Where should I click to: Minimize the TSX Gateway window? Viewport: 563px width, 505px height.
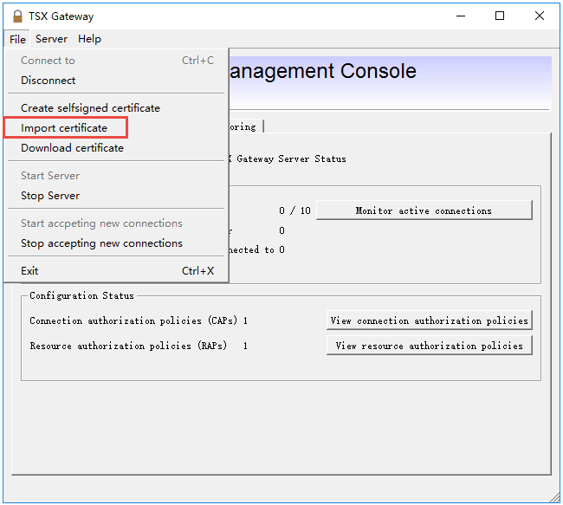tap(461, 16)
